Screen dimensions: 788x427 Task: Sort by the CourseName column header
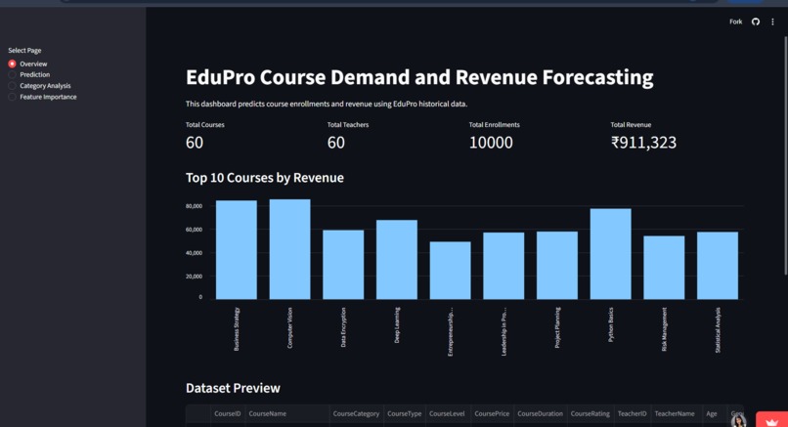(x=287, y=414)
